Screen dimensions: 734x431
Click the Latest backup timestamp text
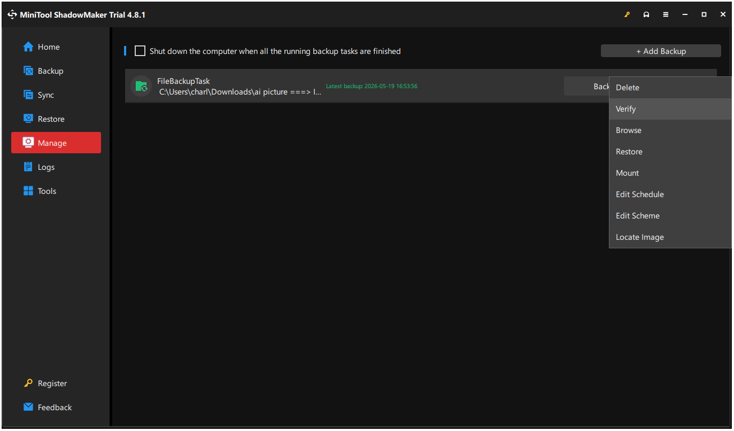372,86
